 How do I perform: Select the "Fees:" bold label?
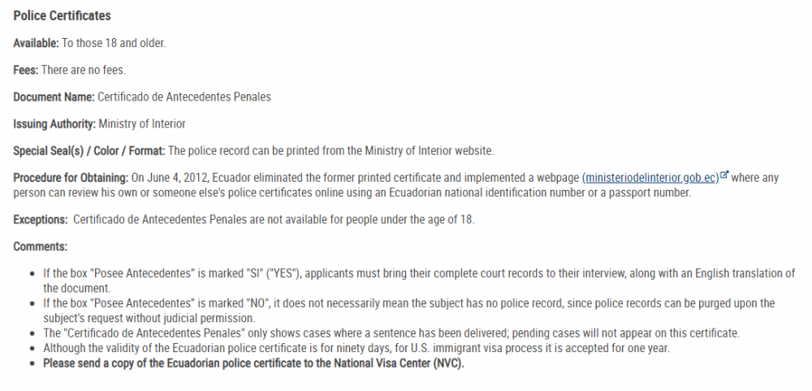pos(26,71)
